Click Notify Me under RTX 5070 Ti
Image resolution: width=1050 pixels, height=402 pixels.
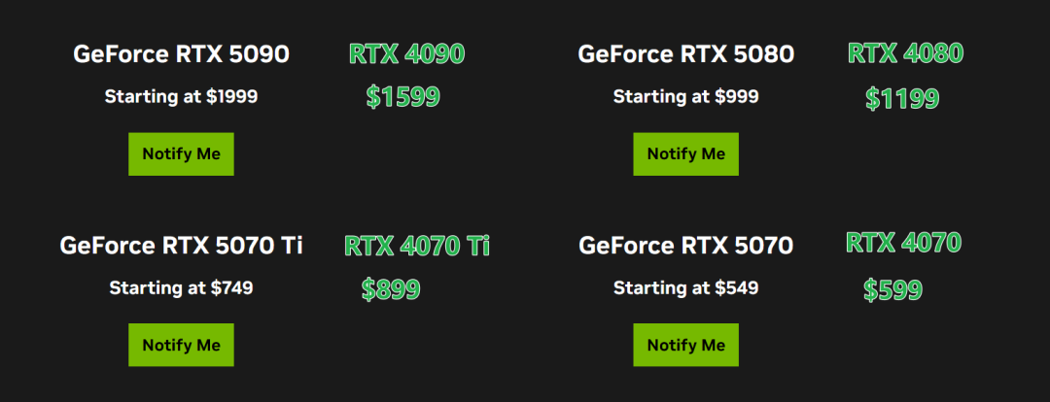tap(181, 346)
